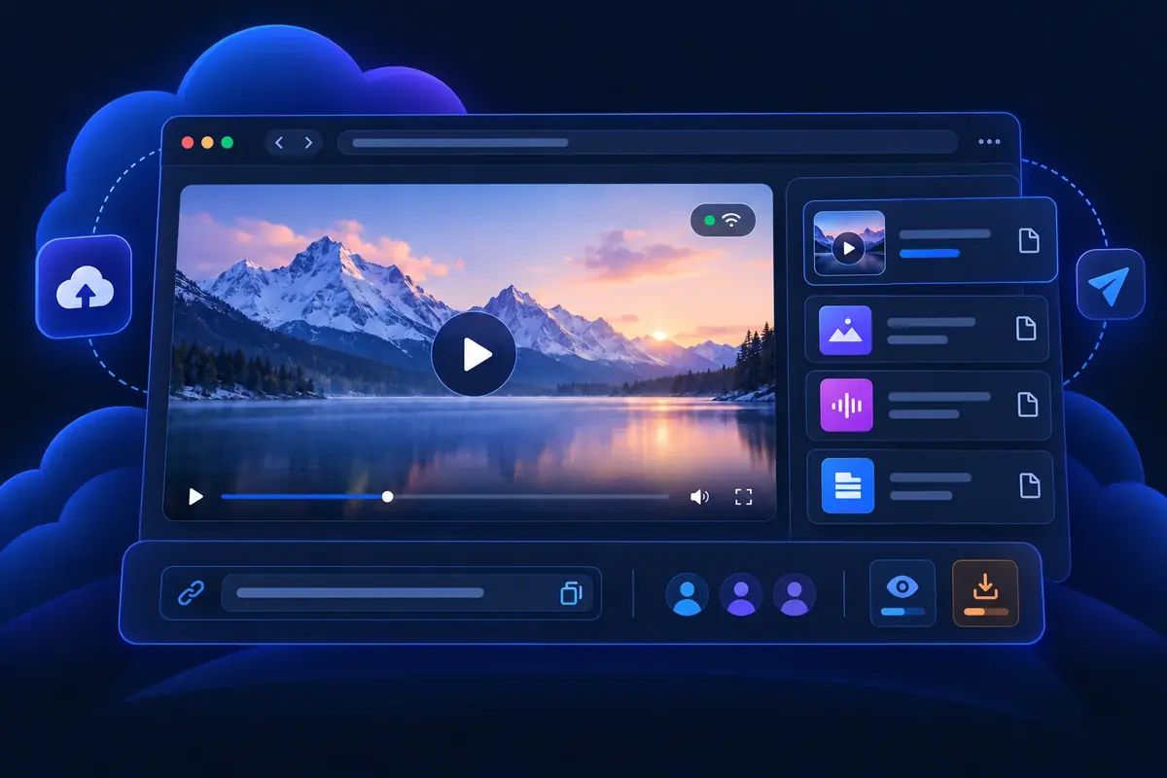Copy link using the duplicate icon
The height and width of the screenshot is (778, 1167).
coord(571,593)
